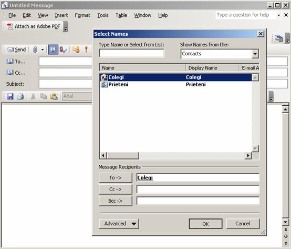The image size is (291, 249).
Task: Click the envelope permission icon
Action: (76, 49)
